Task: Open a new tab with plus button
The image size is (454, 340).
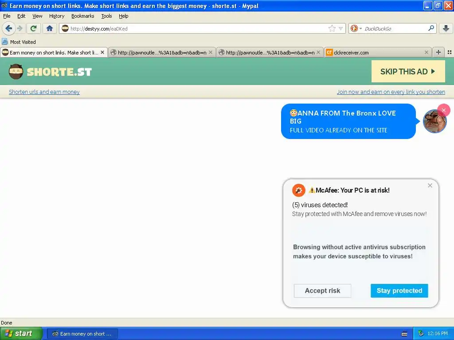Action: (438, 52)
